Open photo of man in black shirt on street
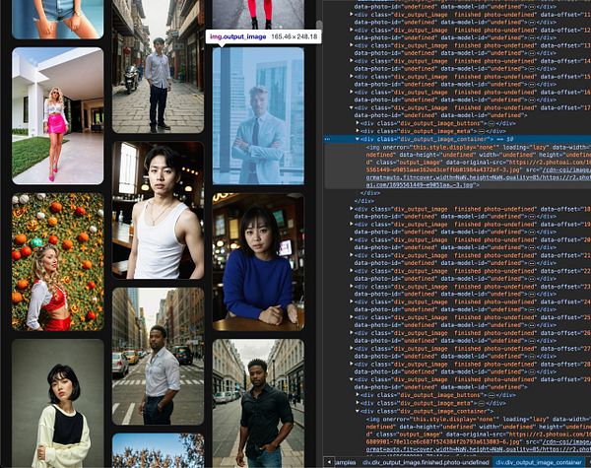Image resolution: width=591 pixels, height=468 pixels. [x=258, y=404]
